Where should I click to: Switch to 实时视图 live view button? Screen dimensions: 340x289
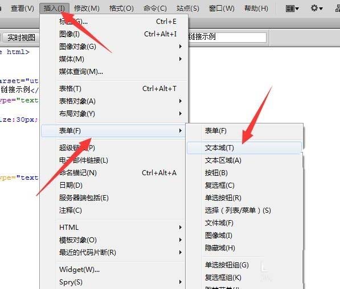21,38
